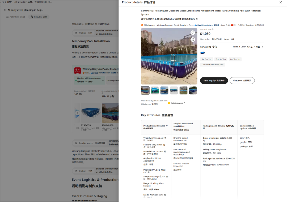Image resolution: width=287 pixels, height=202 pixels.
Task: Select the 5m*5m*1m size option
Action: (221, 59)
